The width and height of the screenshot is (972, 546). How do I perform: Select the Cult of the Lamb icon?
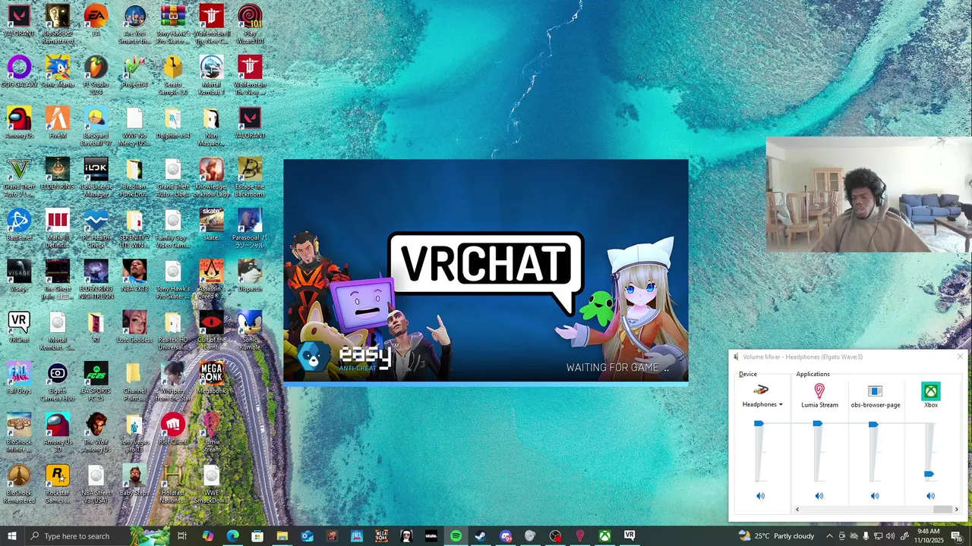pos(211,328)
